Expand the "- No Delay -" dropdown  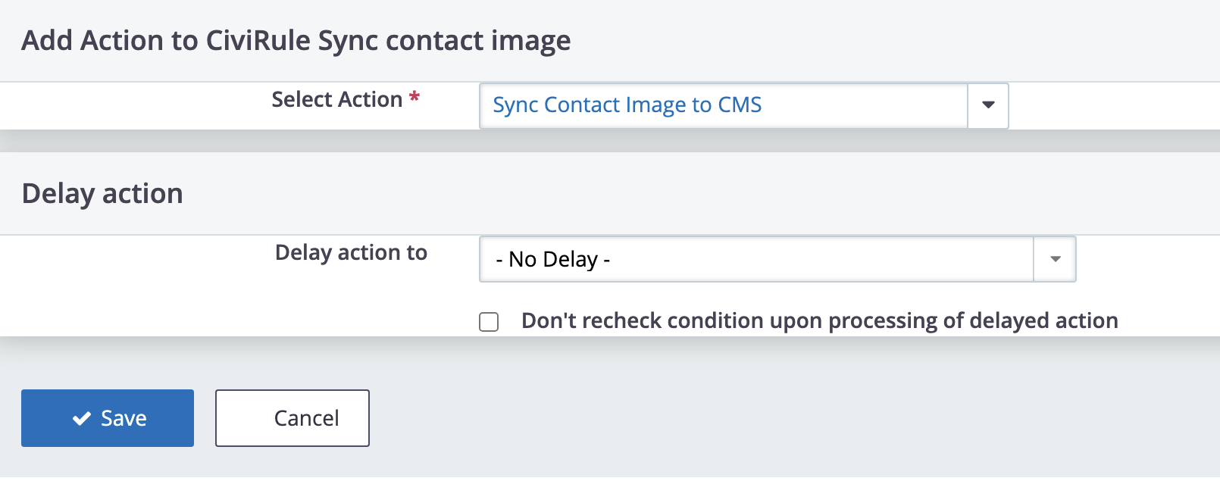coord(777,259)
